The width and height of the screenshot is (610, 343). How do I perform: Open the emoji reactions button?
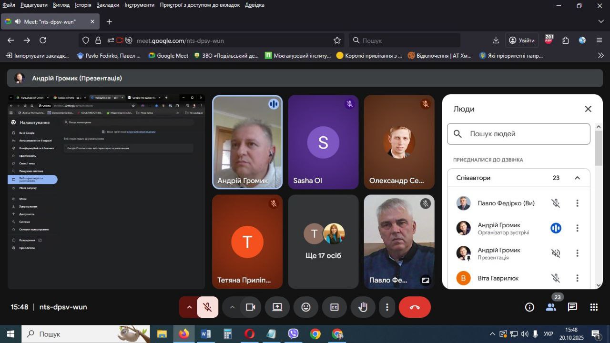(306, 307)
